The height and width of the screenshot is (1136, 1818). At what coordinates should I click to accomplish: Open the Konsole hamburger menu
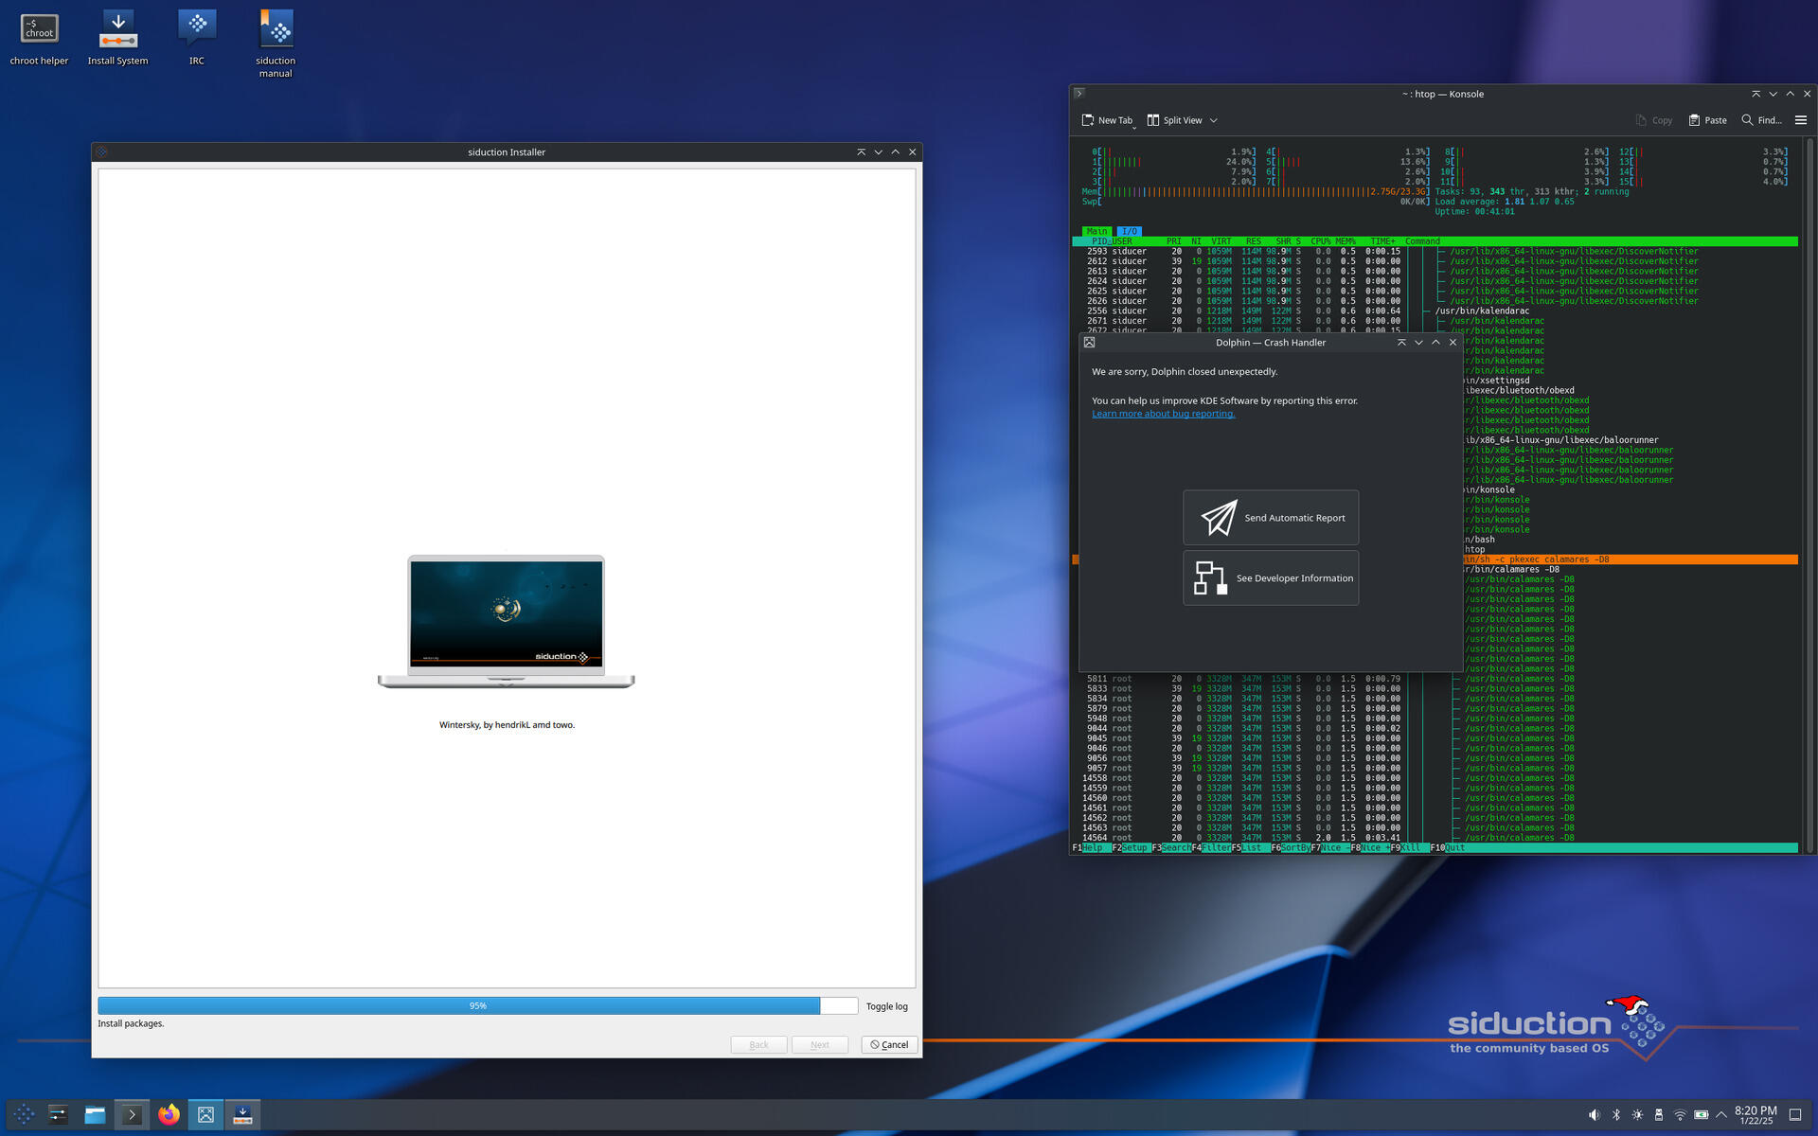pyautogui.click(x=1801, y=120)
